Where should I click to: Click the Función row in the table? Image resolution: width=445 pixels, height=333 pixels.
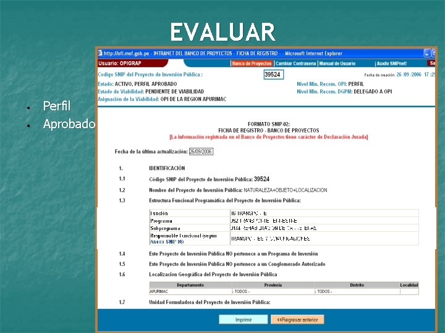[x=284, y=213]
